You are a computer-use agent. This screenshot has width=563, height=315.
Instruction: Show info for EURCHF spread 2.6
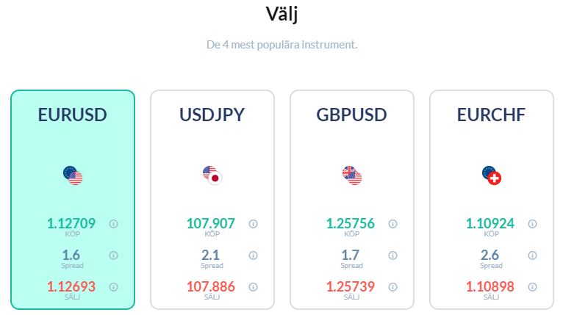(532, 256)
